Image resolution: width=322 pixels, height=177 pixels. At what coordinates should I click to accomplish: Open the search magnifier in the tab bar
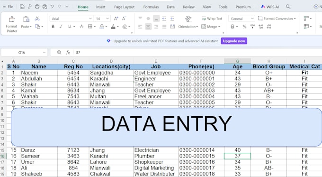[x=288, y=7]
